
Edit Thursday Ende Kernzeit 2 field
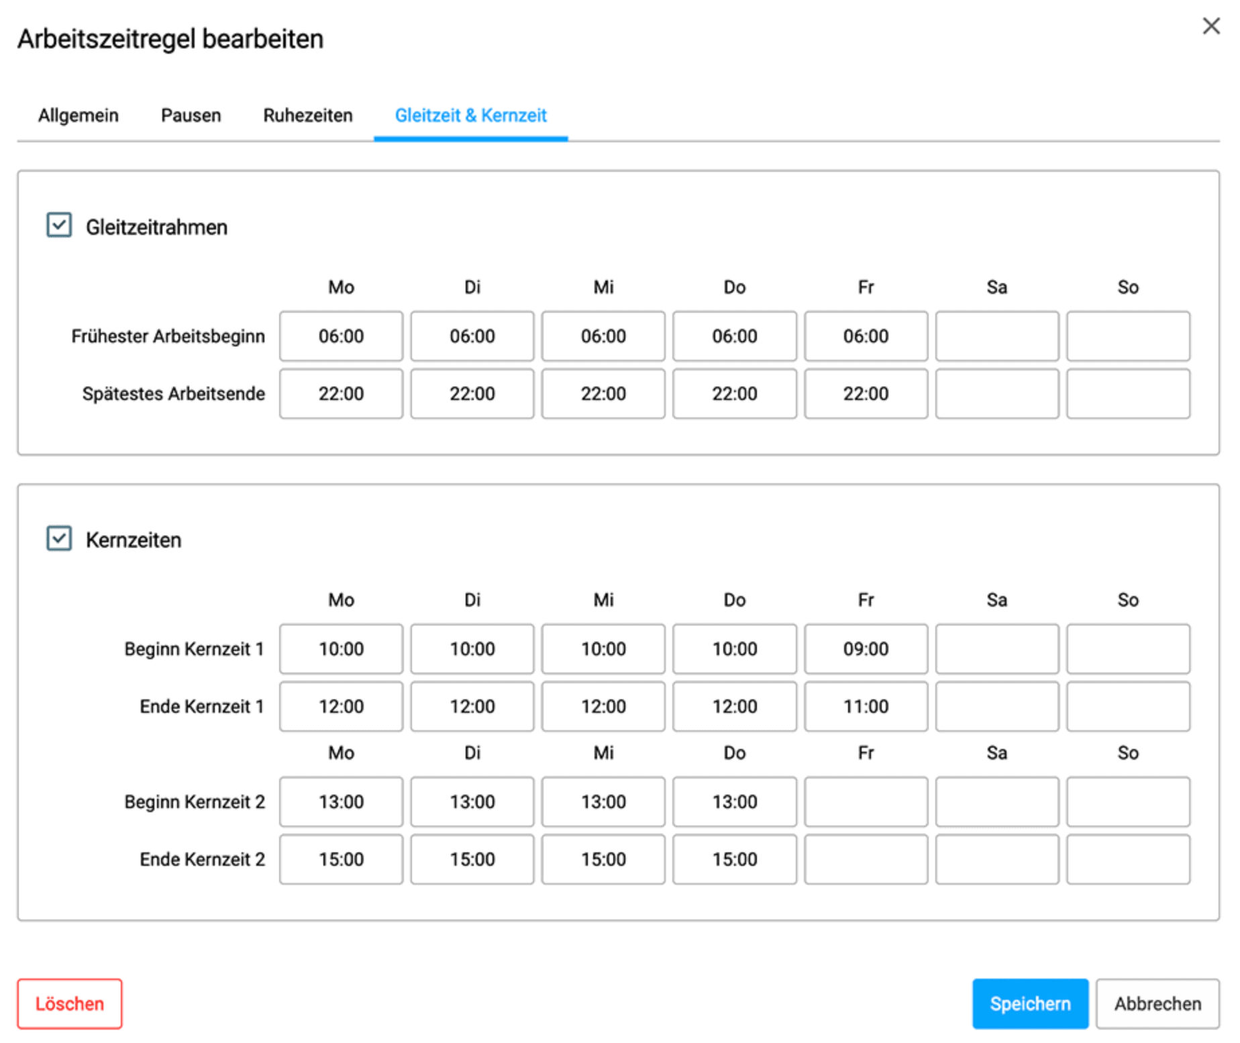coord(735,859)
